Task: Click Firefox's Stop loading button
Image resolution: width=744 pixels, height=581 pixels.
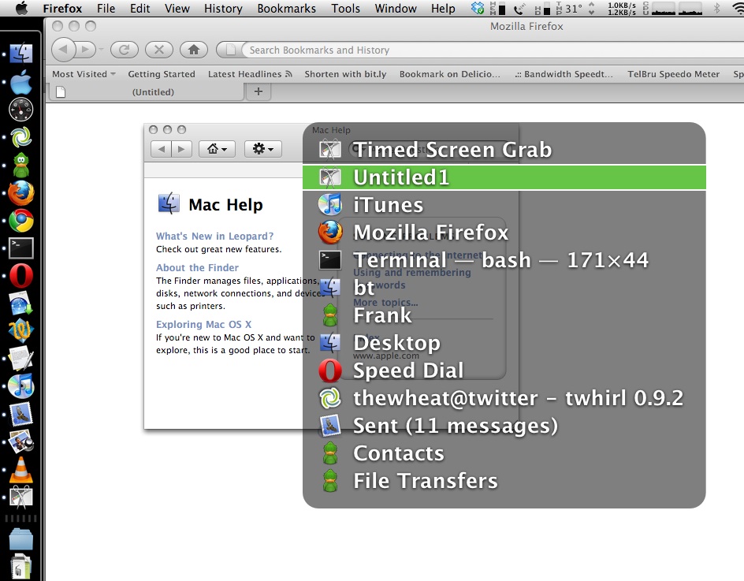Action: click(158, 50)
